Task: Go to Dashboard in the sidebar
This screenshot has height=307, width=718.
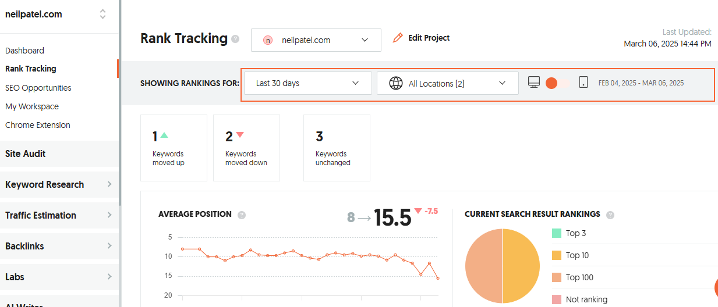Action: click(24, 51)
